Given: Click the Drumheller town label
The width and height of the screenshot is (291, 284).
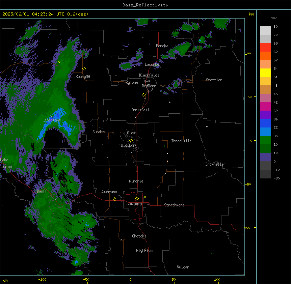Looking at the screenshot, I should tap(215, 164).
